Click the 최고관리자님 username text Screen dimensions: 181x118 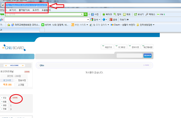tap(7, 71)
